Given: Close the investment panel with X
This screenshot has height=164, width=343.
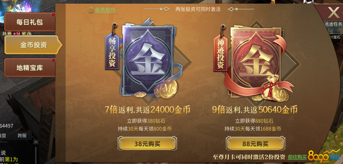Looking at the screenshot, I should [x=333, y=13].
